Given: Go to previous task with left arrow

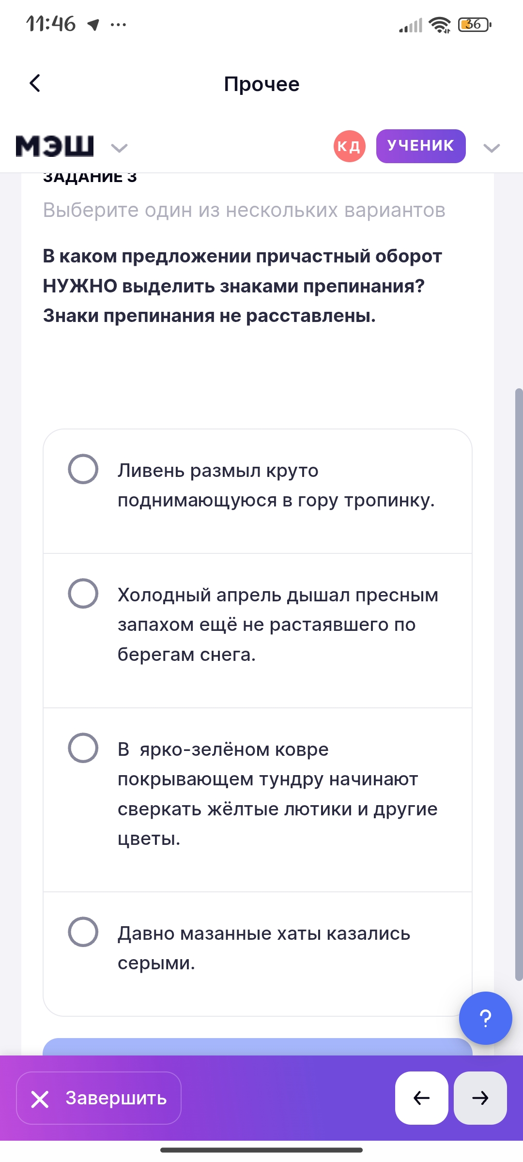Looking at the screenshot, I should (x=421, y=1098).
